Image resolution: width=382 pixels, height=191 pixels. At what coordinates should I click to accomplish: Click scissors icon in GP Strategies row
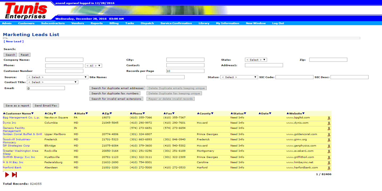329,146
